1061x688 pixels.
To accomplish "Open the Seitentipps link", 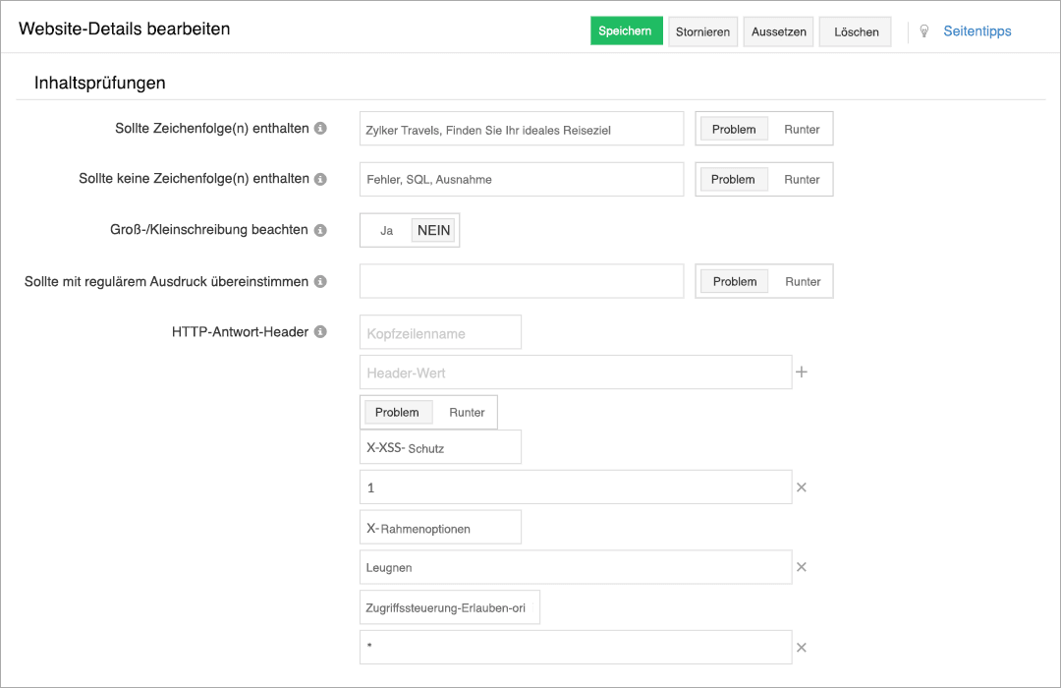I will 977,30.
